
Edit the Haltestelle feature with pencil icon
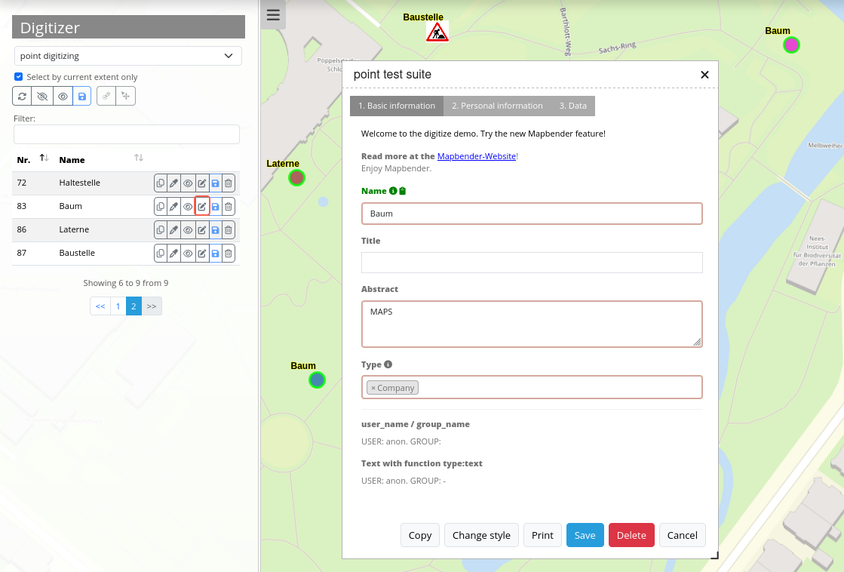pyautogui.click(x=201, y=183)
